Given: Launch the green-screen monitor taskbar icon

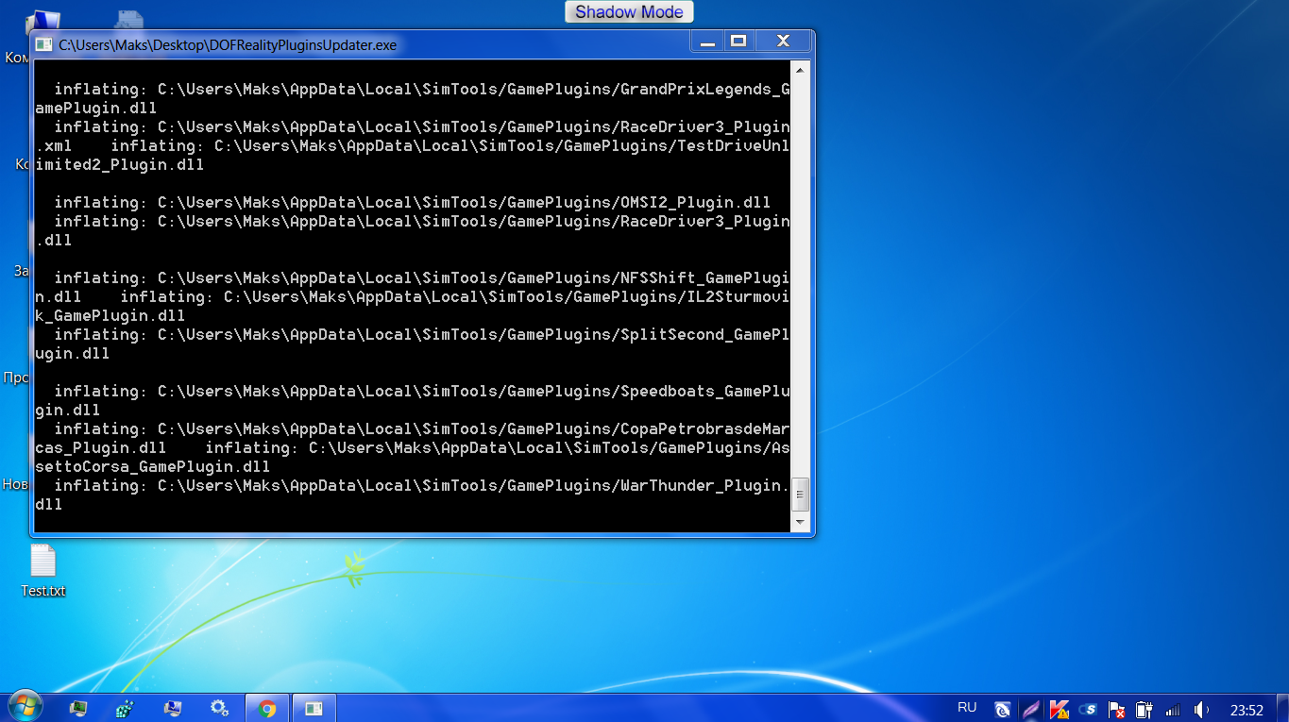Looking at the screenshot, I should (x=78, y=708).
